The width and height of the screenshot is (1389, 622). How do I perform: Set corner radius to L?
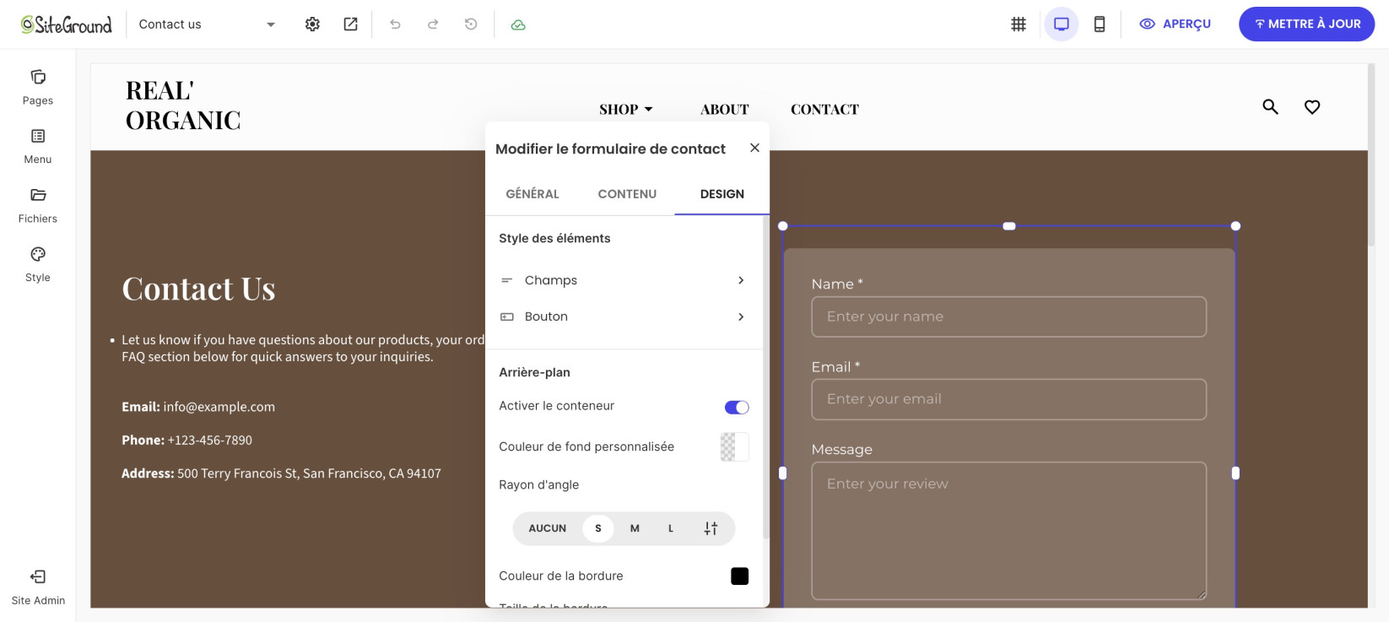coord(671,528)
